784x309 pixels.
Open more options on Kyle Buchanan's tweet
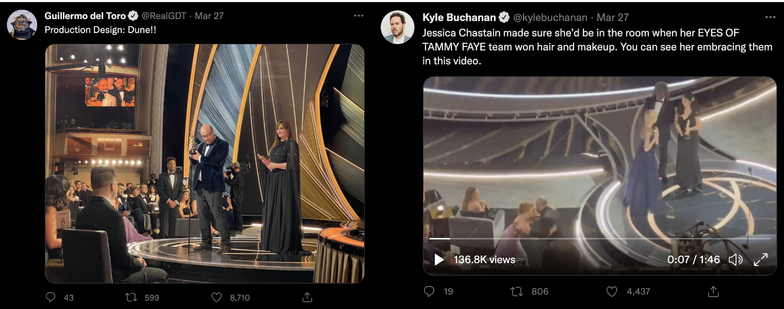(771, 18)
